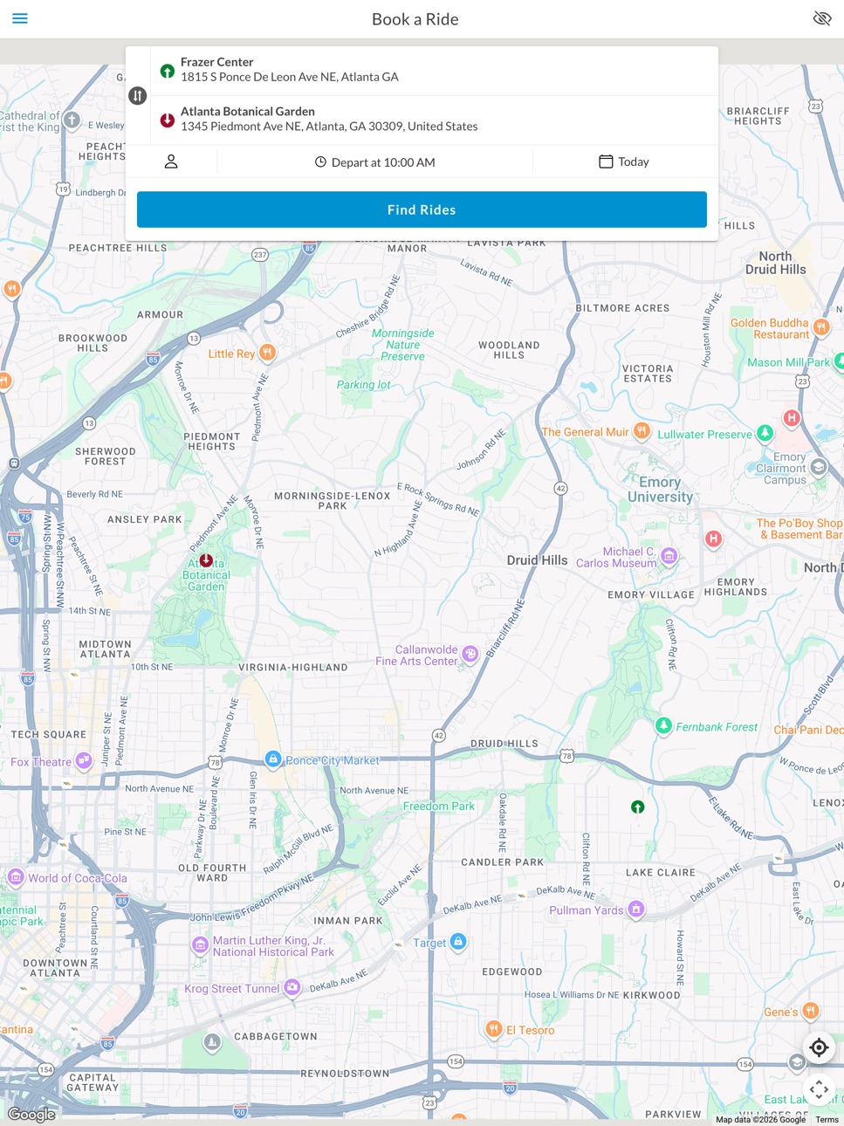
Task: Click the Find Rides button
Action: click(x=422, y=209)
